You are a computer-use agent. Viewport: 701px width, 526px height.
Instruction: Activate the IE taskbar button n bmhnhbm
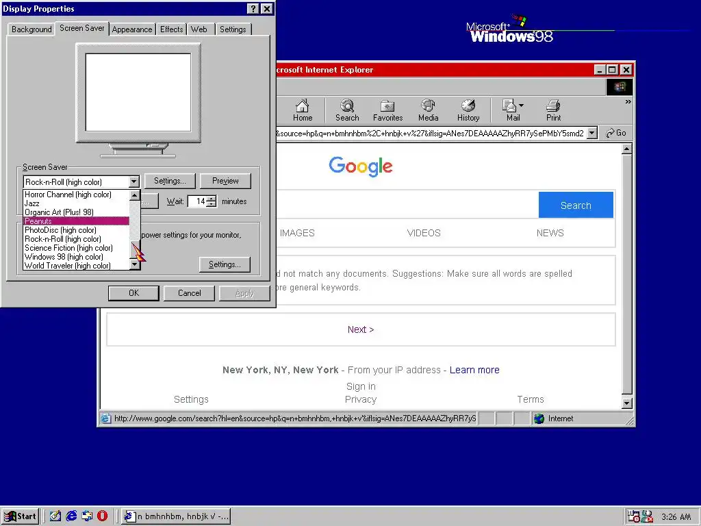coord(176,516)
